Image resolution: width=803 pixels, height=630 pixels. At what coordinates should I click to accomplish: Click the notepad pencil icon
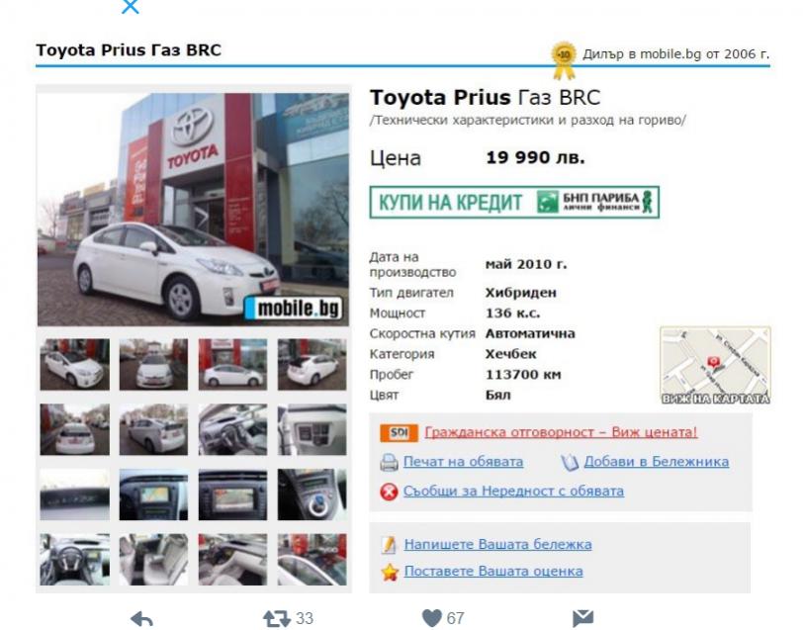point(390,545)
